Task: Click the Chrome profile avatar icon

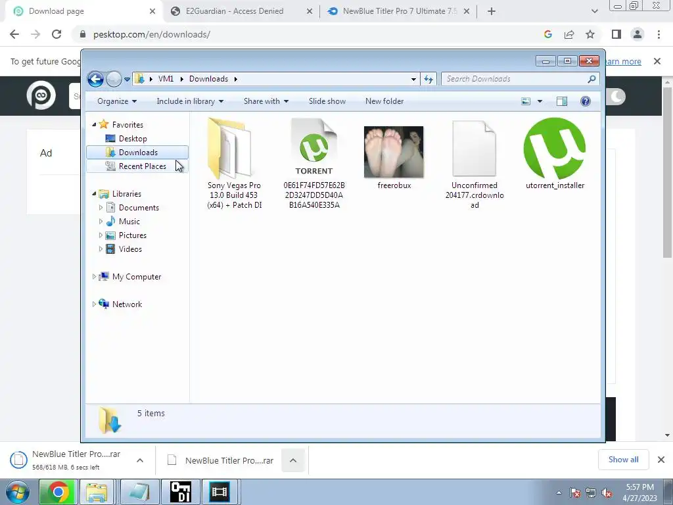Action: click(638, 34)
